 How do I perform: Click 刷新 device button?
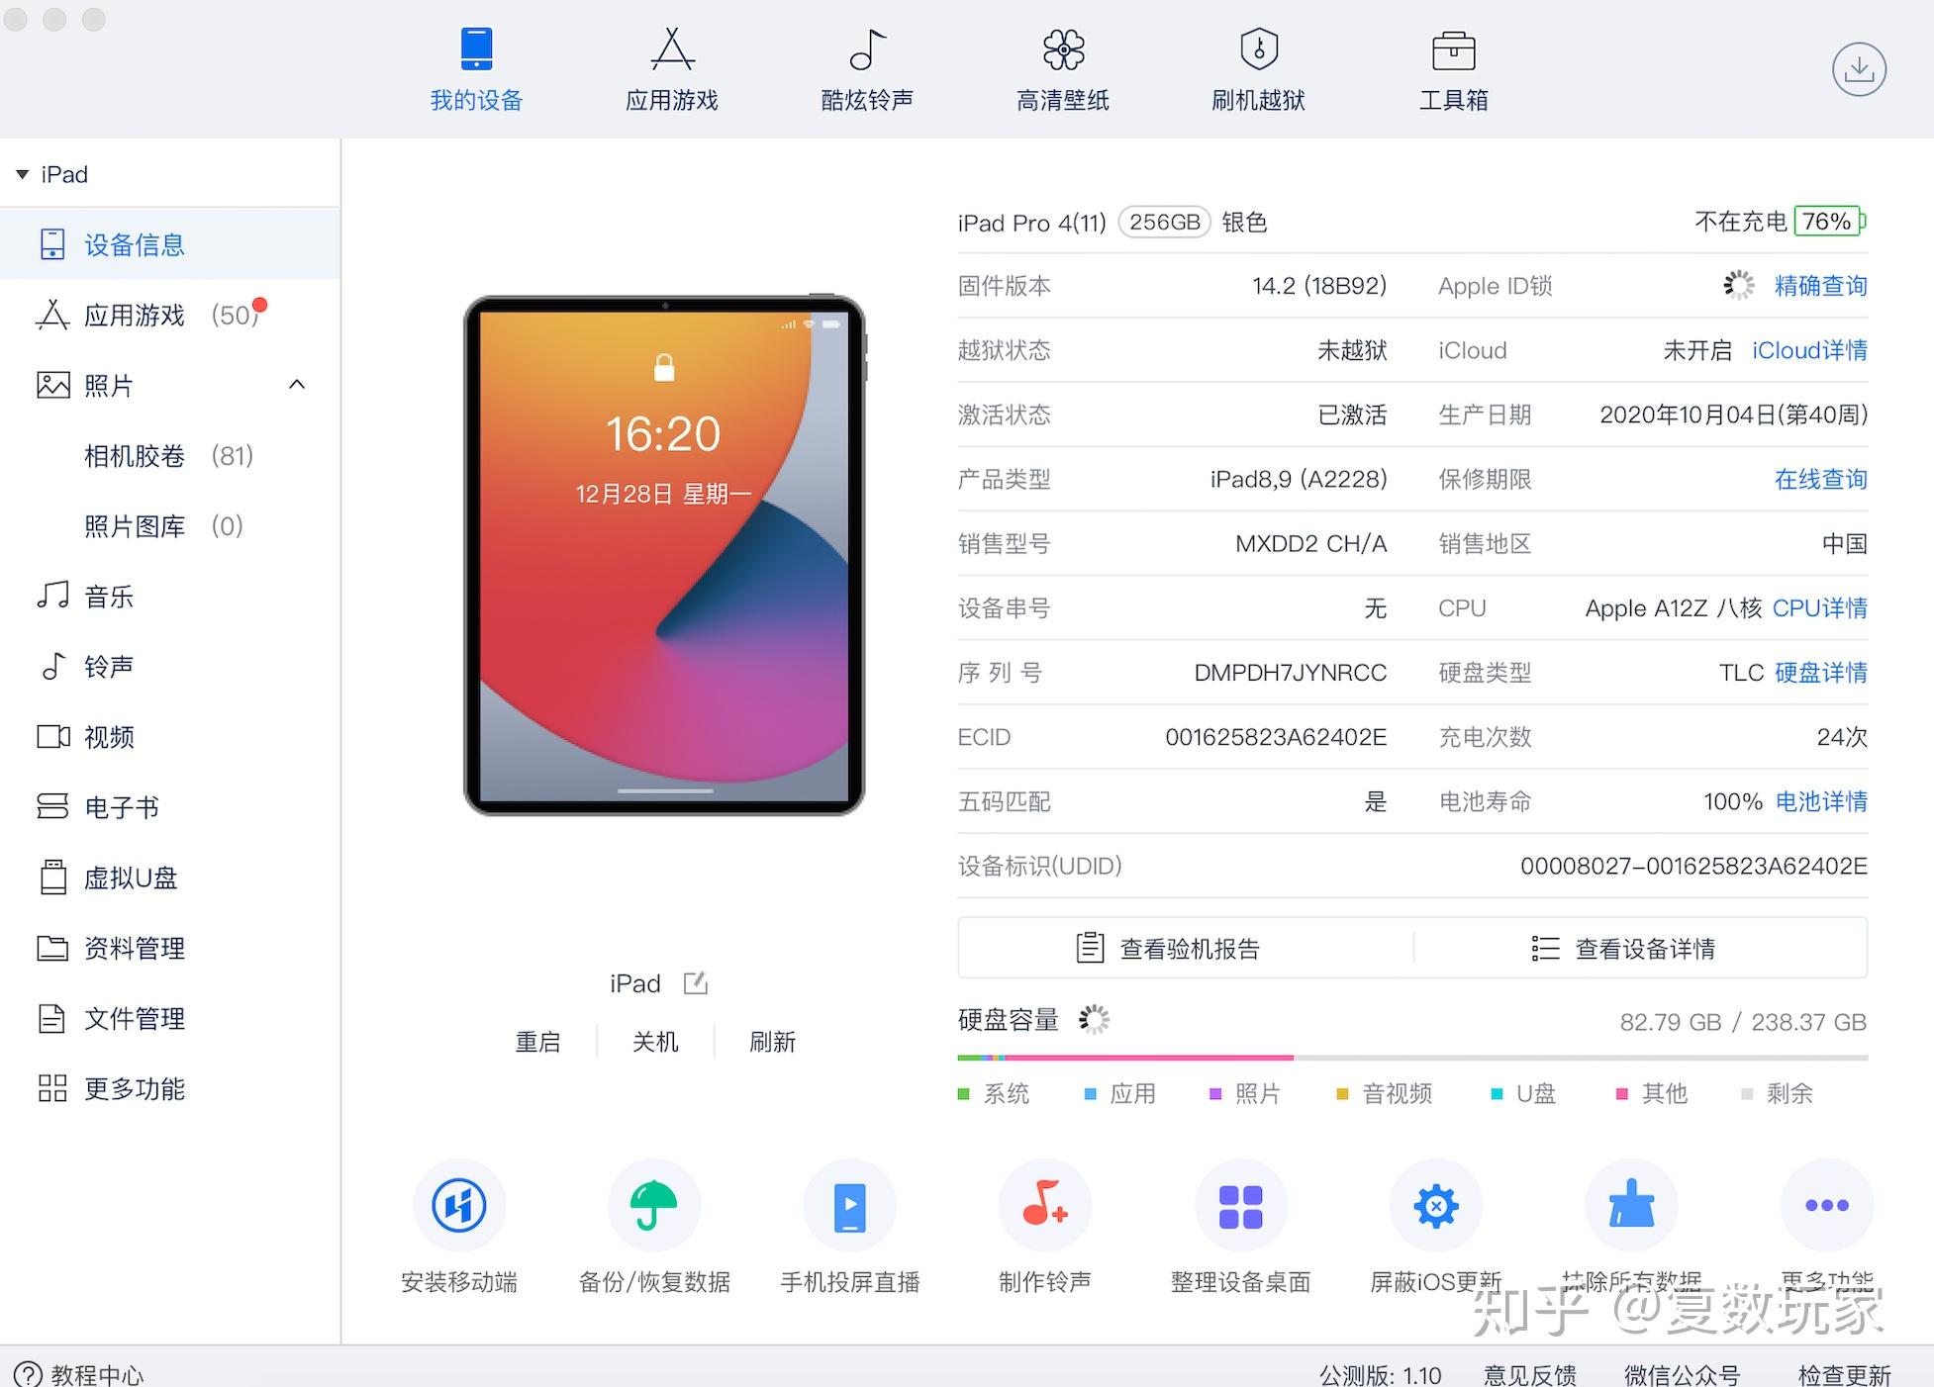(x=770, y=1042)
